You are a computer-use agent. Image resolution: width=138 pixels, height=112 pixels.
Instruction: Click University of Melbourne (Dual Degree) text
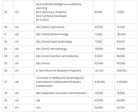(60, 78)
